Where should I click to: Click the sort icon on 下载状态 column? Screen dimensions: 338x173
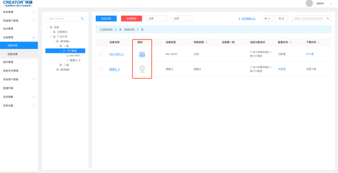[319, 42]
